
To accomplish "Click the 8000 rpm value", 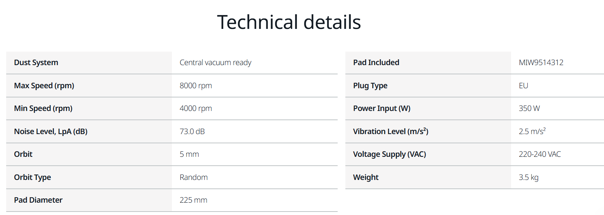I will click(196, 86).
